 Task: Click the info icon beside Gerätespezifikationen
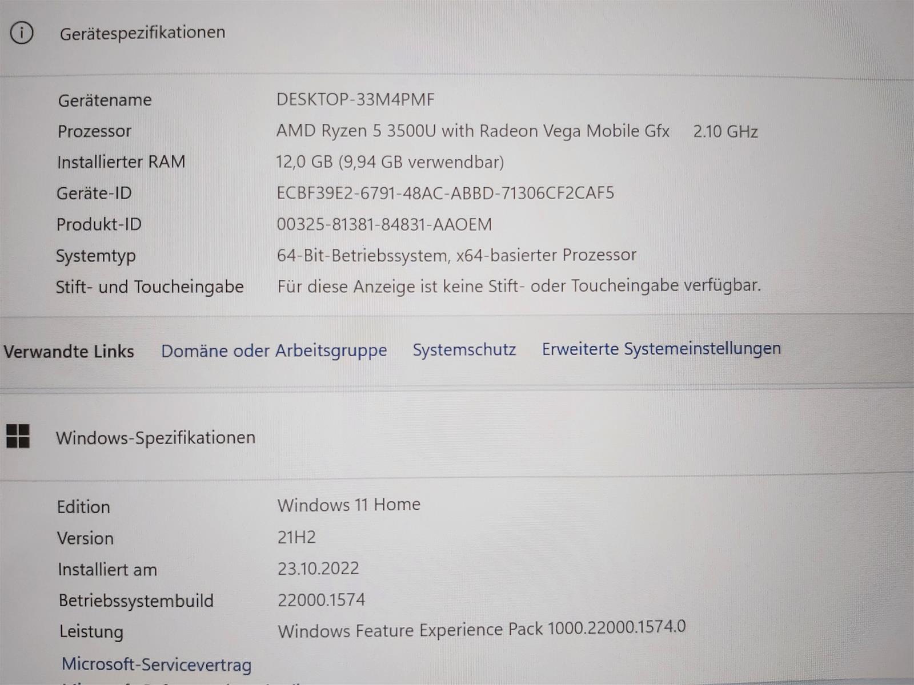(x=22, y=33)
